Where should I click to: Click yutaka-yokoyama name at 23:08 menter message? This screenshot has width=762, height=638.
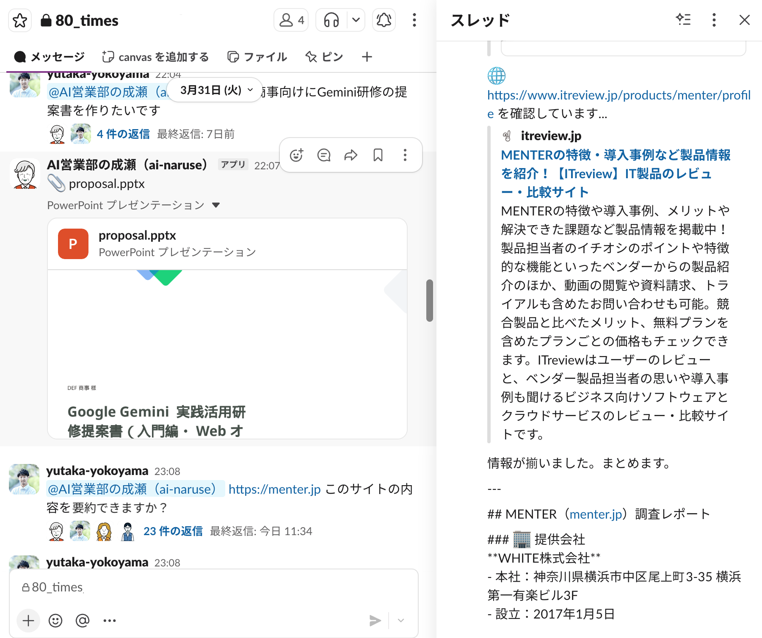[x=97, y=471]
